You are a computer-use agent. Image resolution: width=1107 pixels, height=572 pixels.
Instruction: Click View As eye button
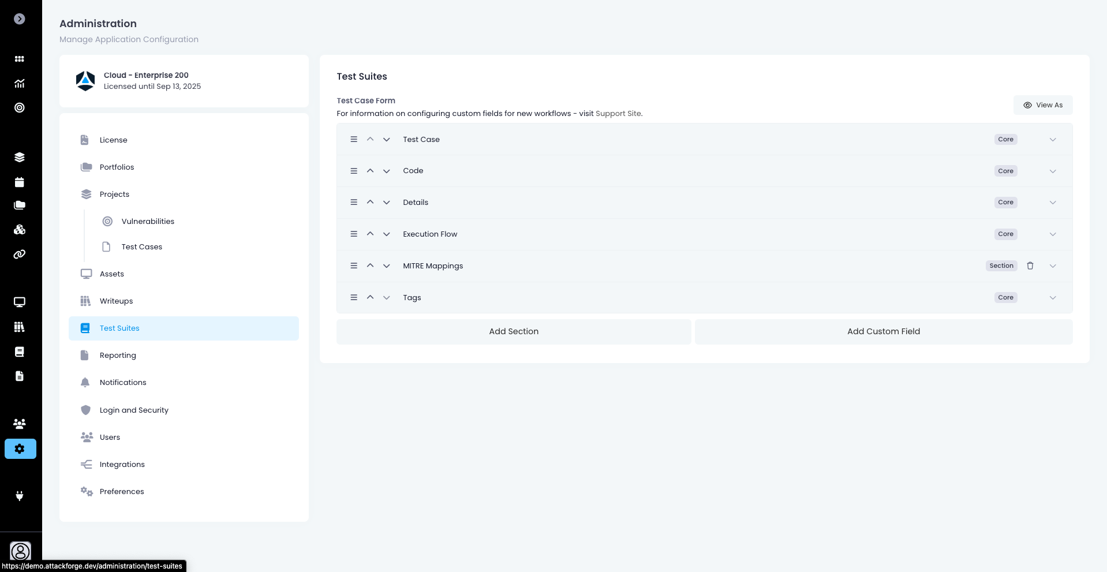click(1042, 105)
